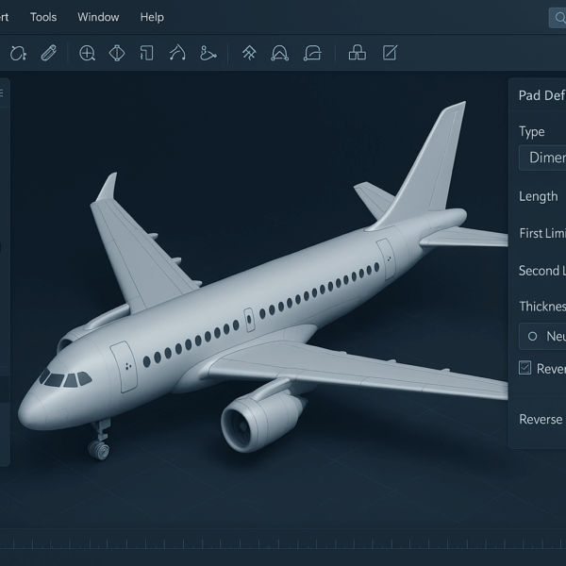Select the arch-shaped surface toolbar icon
This screenshot has height=566, width=566.
[279, 54]
